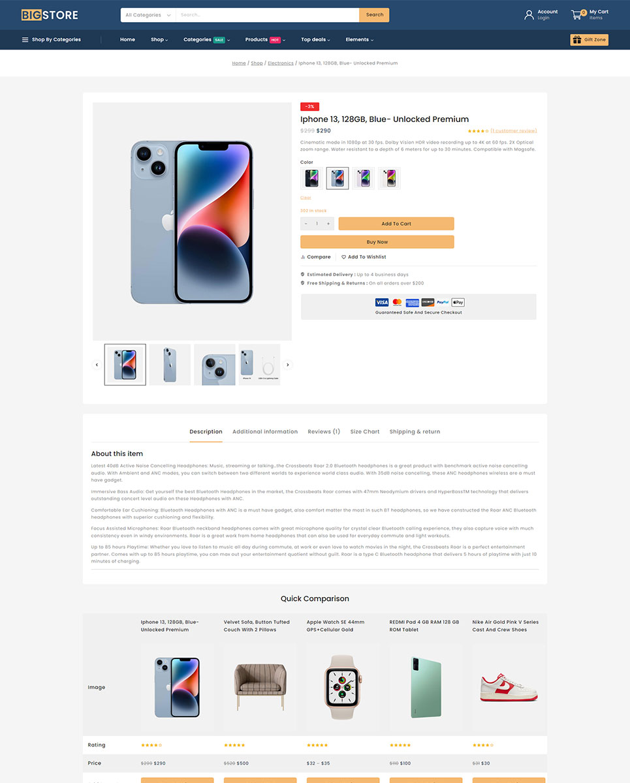Follow the Electronics breadcrumb link
630x783 pixels.
tap(281, 63)
